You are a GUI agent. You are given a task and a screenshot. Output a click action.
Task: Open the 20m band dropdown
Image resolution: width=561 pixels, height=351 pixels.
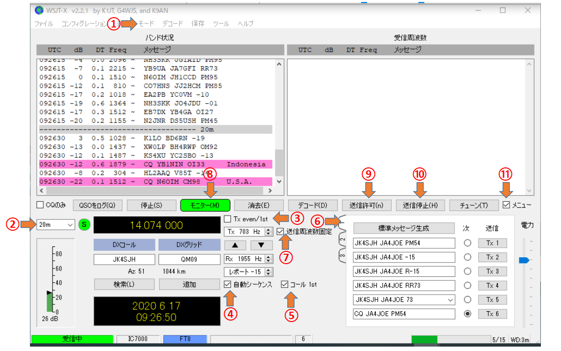(x=55, y=225)
